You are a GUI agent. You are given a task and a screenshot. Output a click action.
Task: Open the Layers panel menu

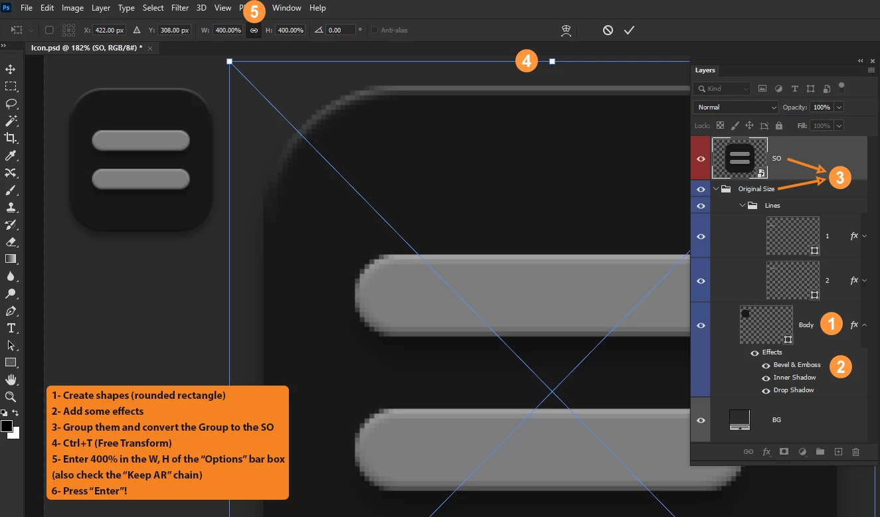click(871, 70)
